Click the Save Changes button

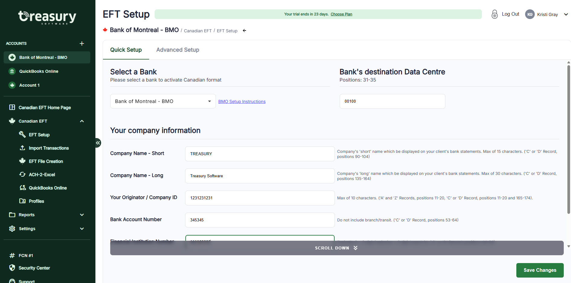point(540,270)
